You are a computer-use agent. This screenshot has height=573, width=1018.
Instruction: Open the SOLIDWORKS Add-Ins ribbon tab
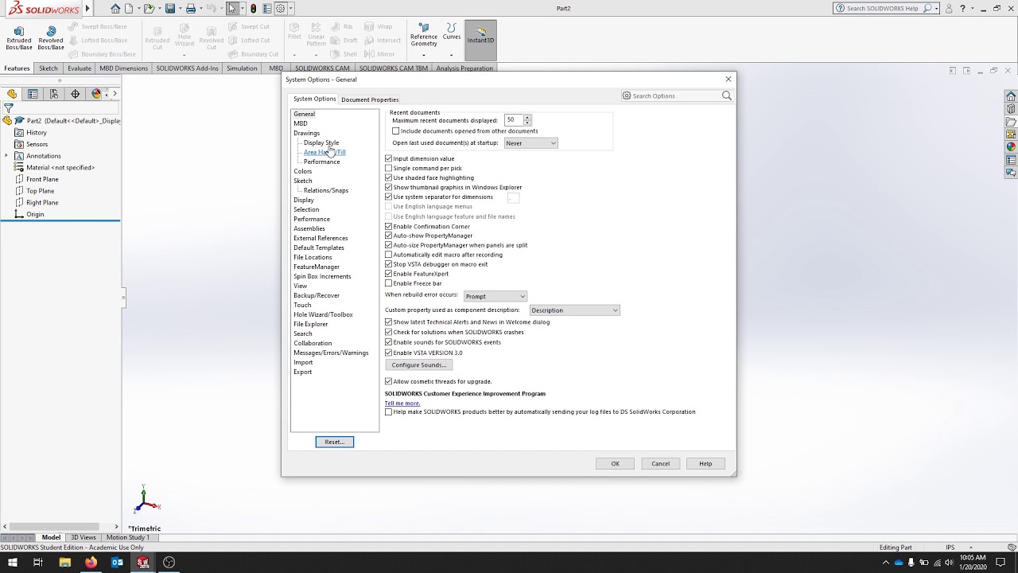187,68
